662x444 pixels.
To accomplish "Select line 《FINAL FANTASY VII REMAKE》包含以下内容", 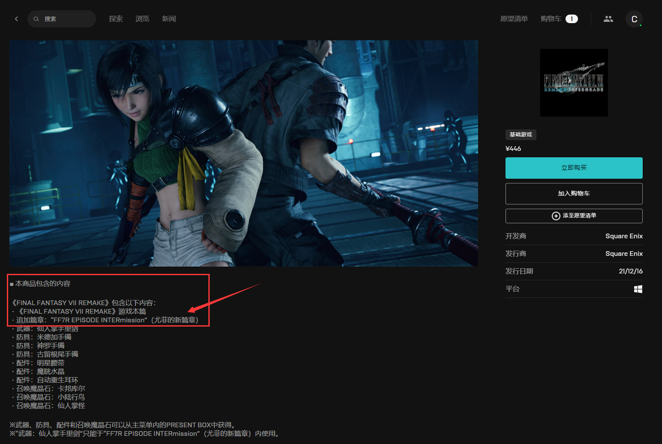I will point(83,303).
